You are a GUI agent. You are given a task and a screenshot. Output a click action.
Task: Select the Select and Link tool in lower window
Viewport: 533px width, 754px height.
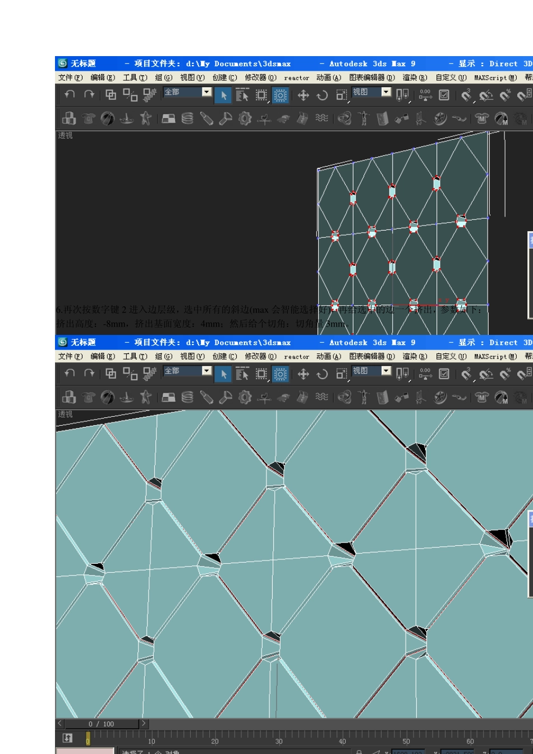pos(111,374)
